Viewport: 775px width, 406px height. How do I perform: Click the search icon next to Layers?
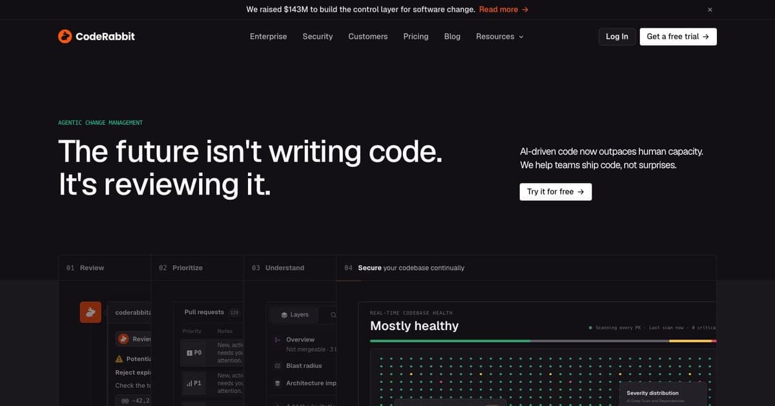pos(333,315)
